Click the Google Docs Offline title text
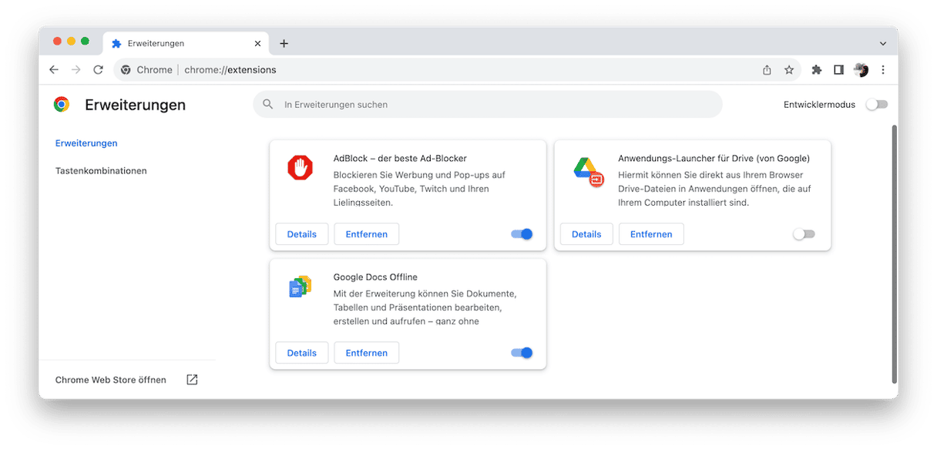This screenshot has height=450, width=937. 375,277
